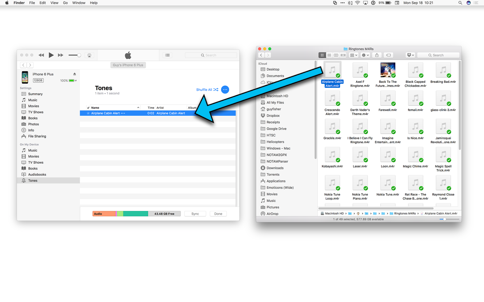Select the Axel F Ringtone.m4r file
This screenshot has width=484, height=302.
pyautogui.click(x=360, y=70)
